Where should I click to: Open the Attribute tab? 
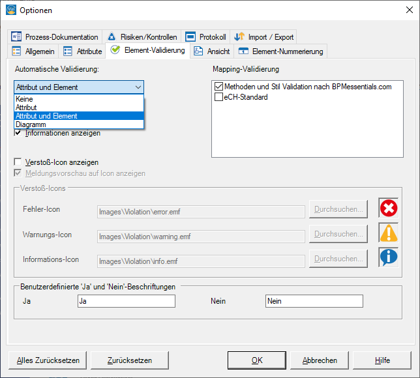pyautogui.click(x=83, y=51)
